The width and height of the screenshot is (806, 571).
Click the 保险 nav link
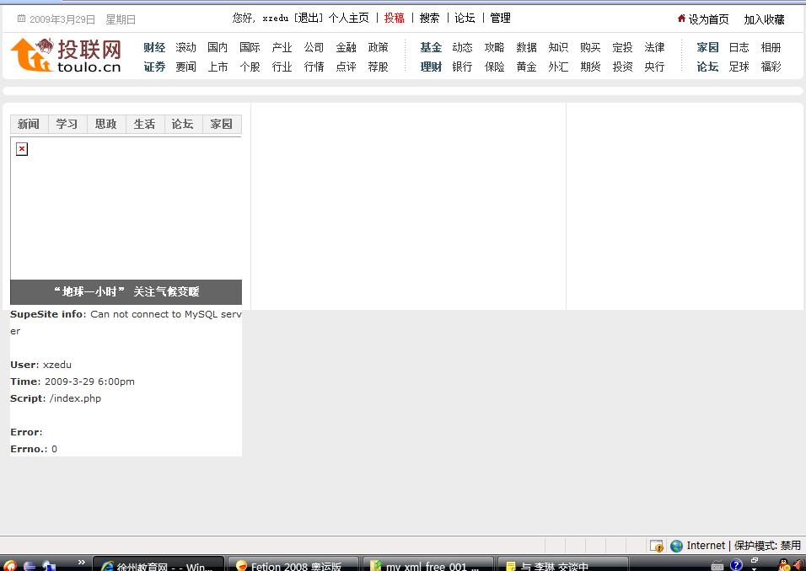(495, 67)
